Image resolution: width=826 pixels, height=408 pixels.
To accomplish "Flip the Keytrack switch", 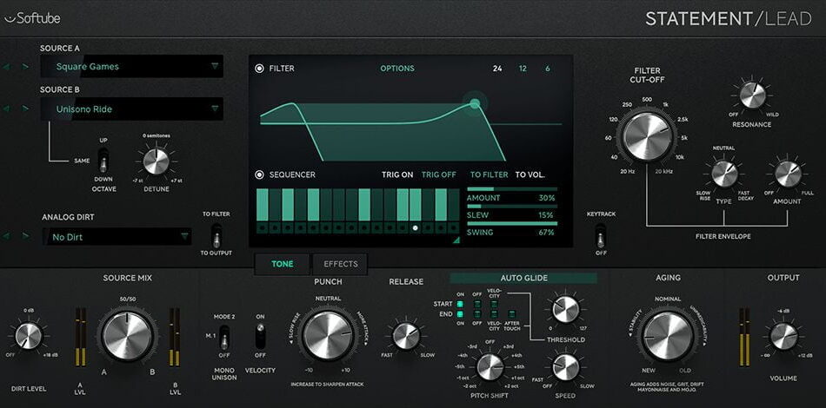I will pyautogui.click(x=600, y=234).
